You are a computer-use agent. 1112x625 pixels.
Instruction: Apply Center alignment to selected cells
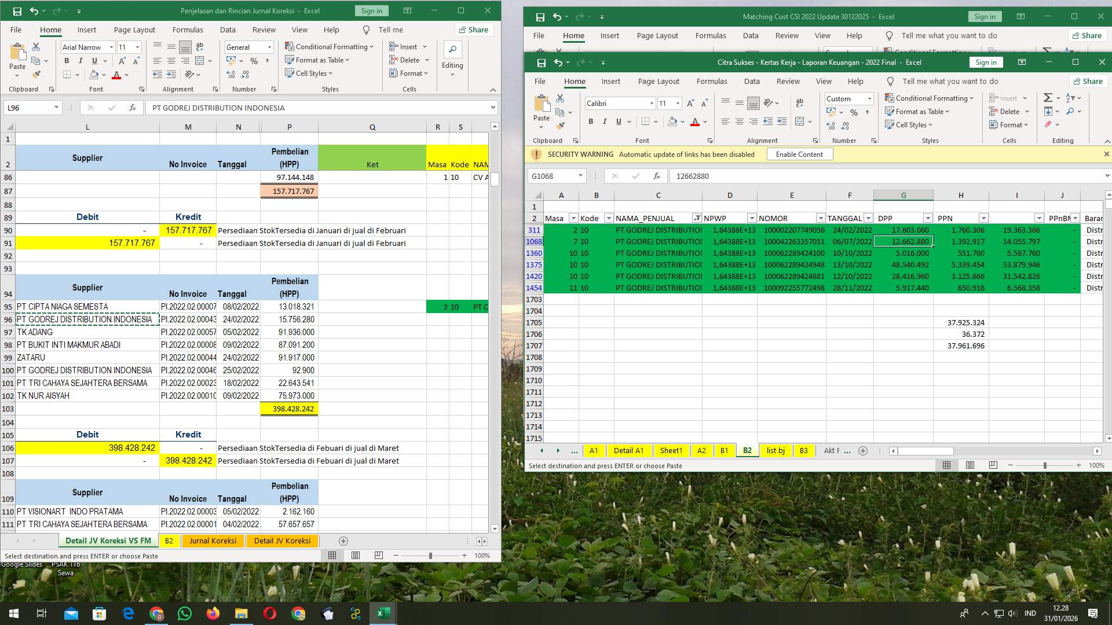click(x=739, y=122)
